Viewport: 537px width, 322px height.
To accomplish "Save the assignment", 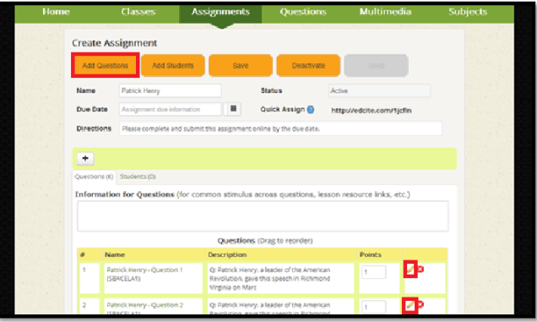I will pyautogui.click(x=241, y=65).
